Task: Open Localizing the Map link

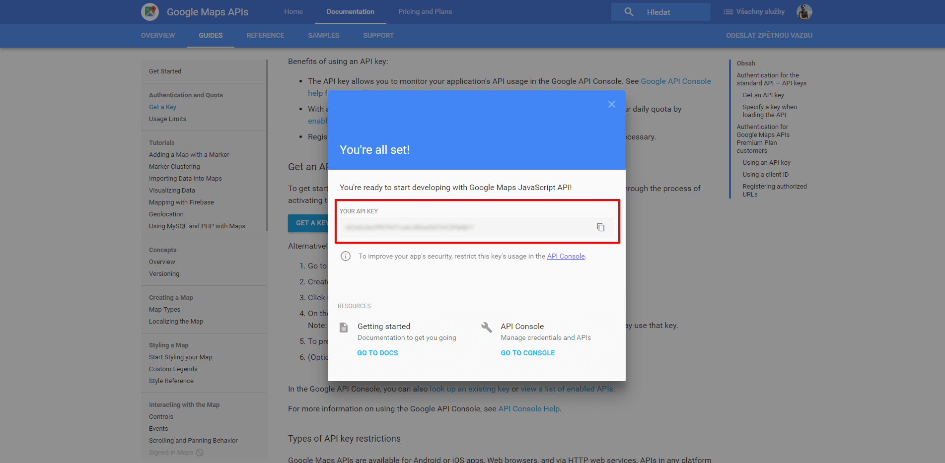Action: [x=176, y=322]
